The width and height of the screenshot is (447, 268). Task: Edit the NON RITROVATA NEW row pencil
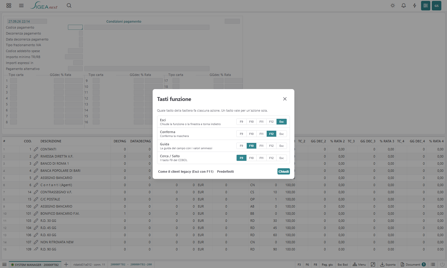(36, 242)
